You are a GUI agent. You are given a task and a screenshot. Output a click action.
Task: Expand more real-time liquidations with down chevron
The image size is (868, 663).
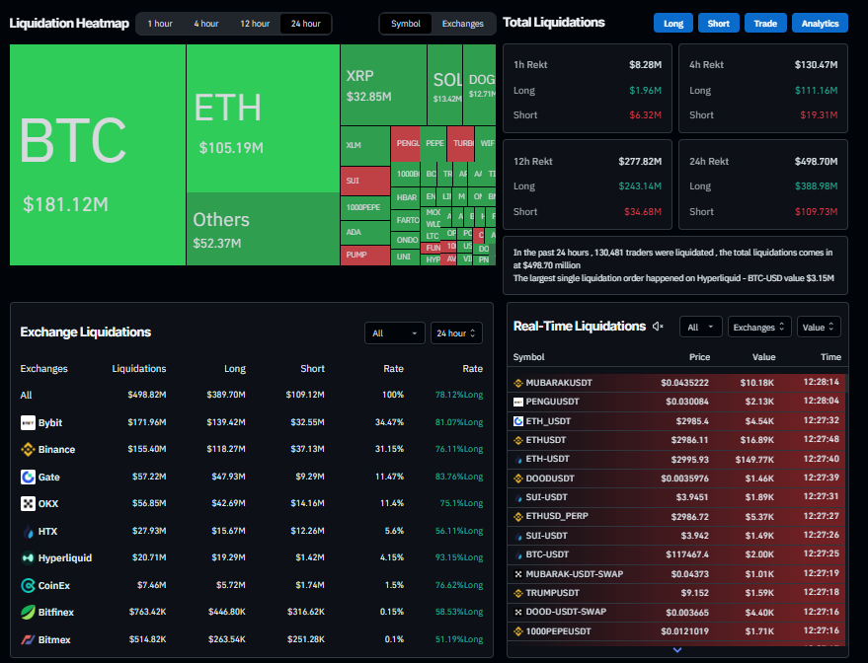(677, 650)
